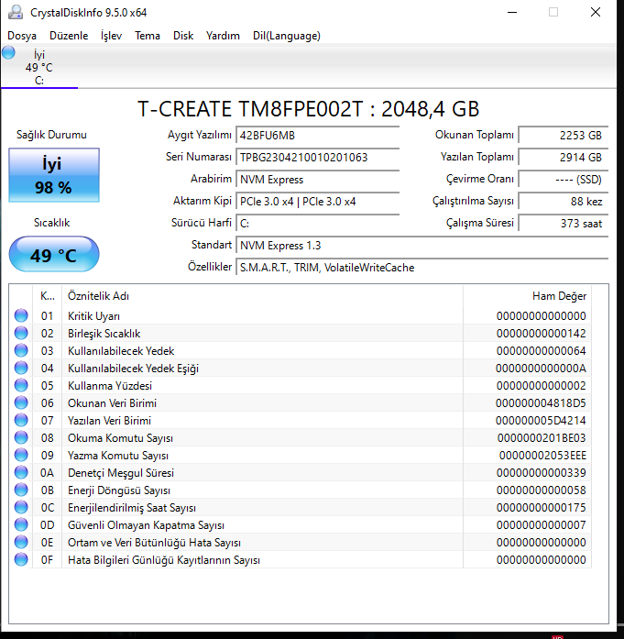Click the Standart field NVM Express 1.3
The image size is (624, 639).
tap(422, 246)
